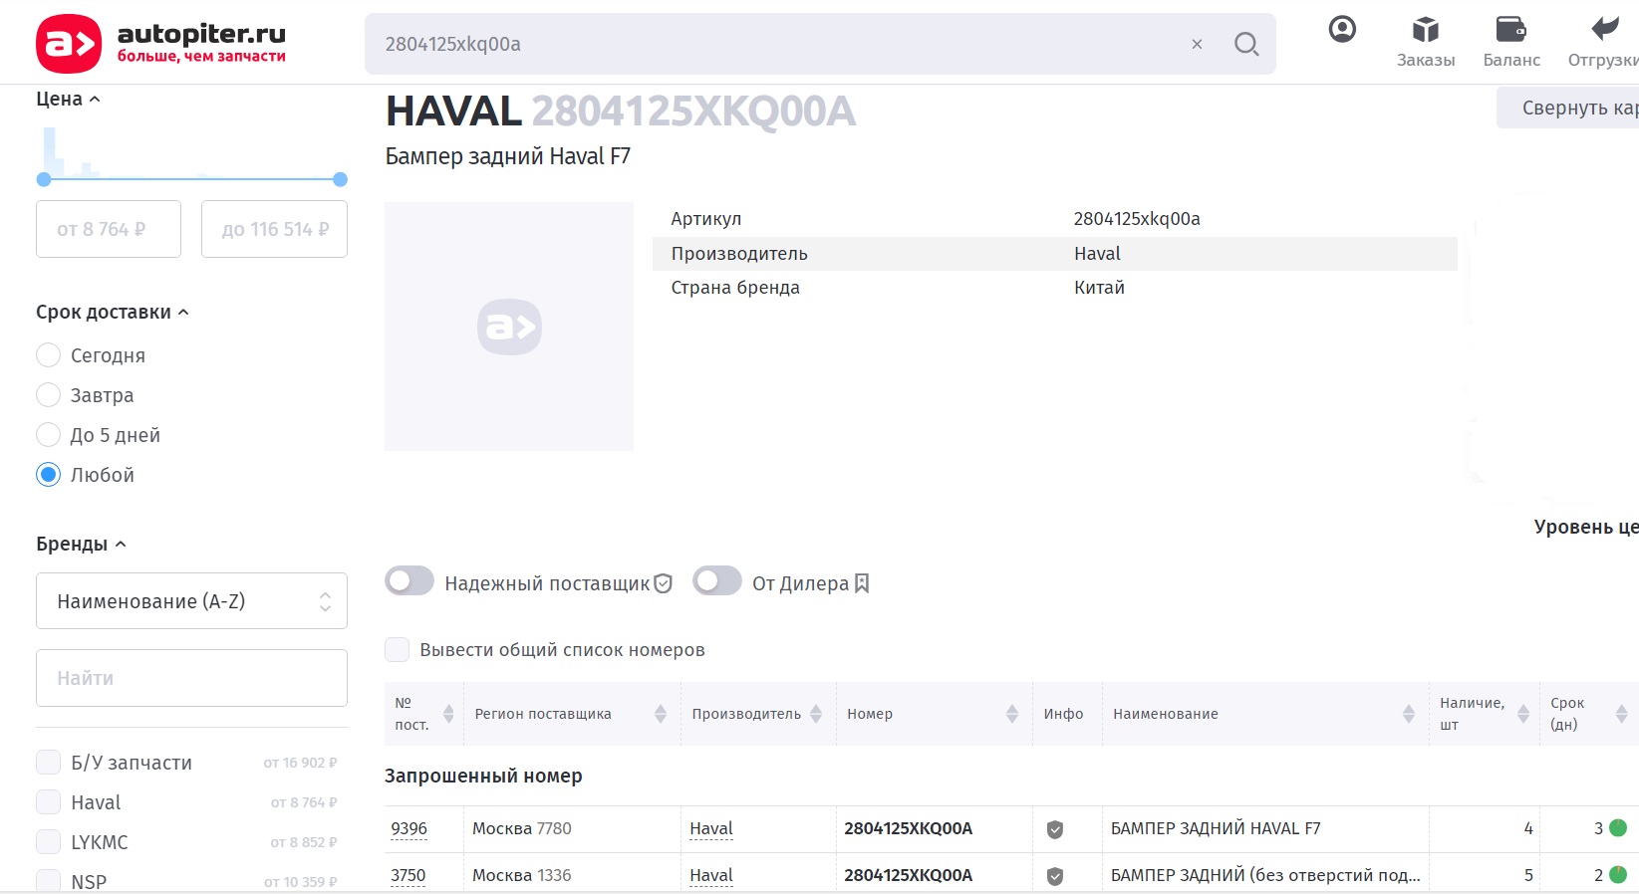This screenshot has width=1639, height=894.
Task: Click the 'от 8 764 ₽' price field
Action: [109, 229]
